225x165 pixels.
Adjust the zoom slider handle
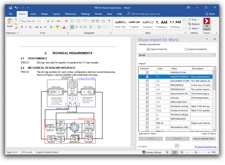pos(196,152)
